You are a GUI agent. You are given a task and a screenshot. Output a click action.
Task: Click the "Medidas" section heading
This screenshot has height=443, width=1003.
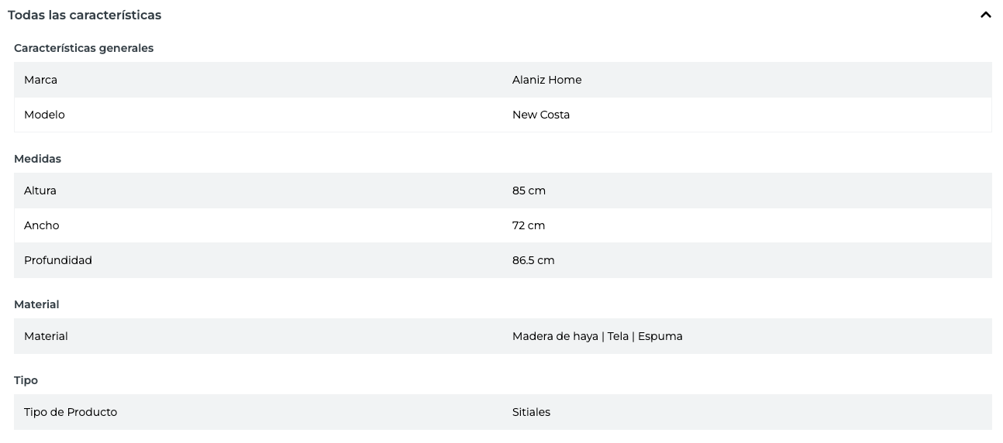pos(37,159)
